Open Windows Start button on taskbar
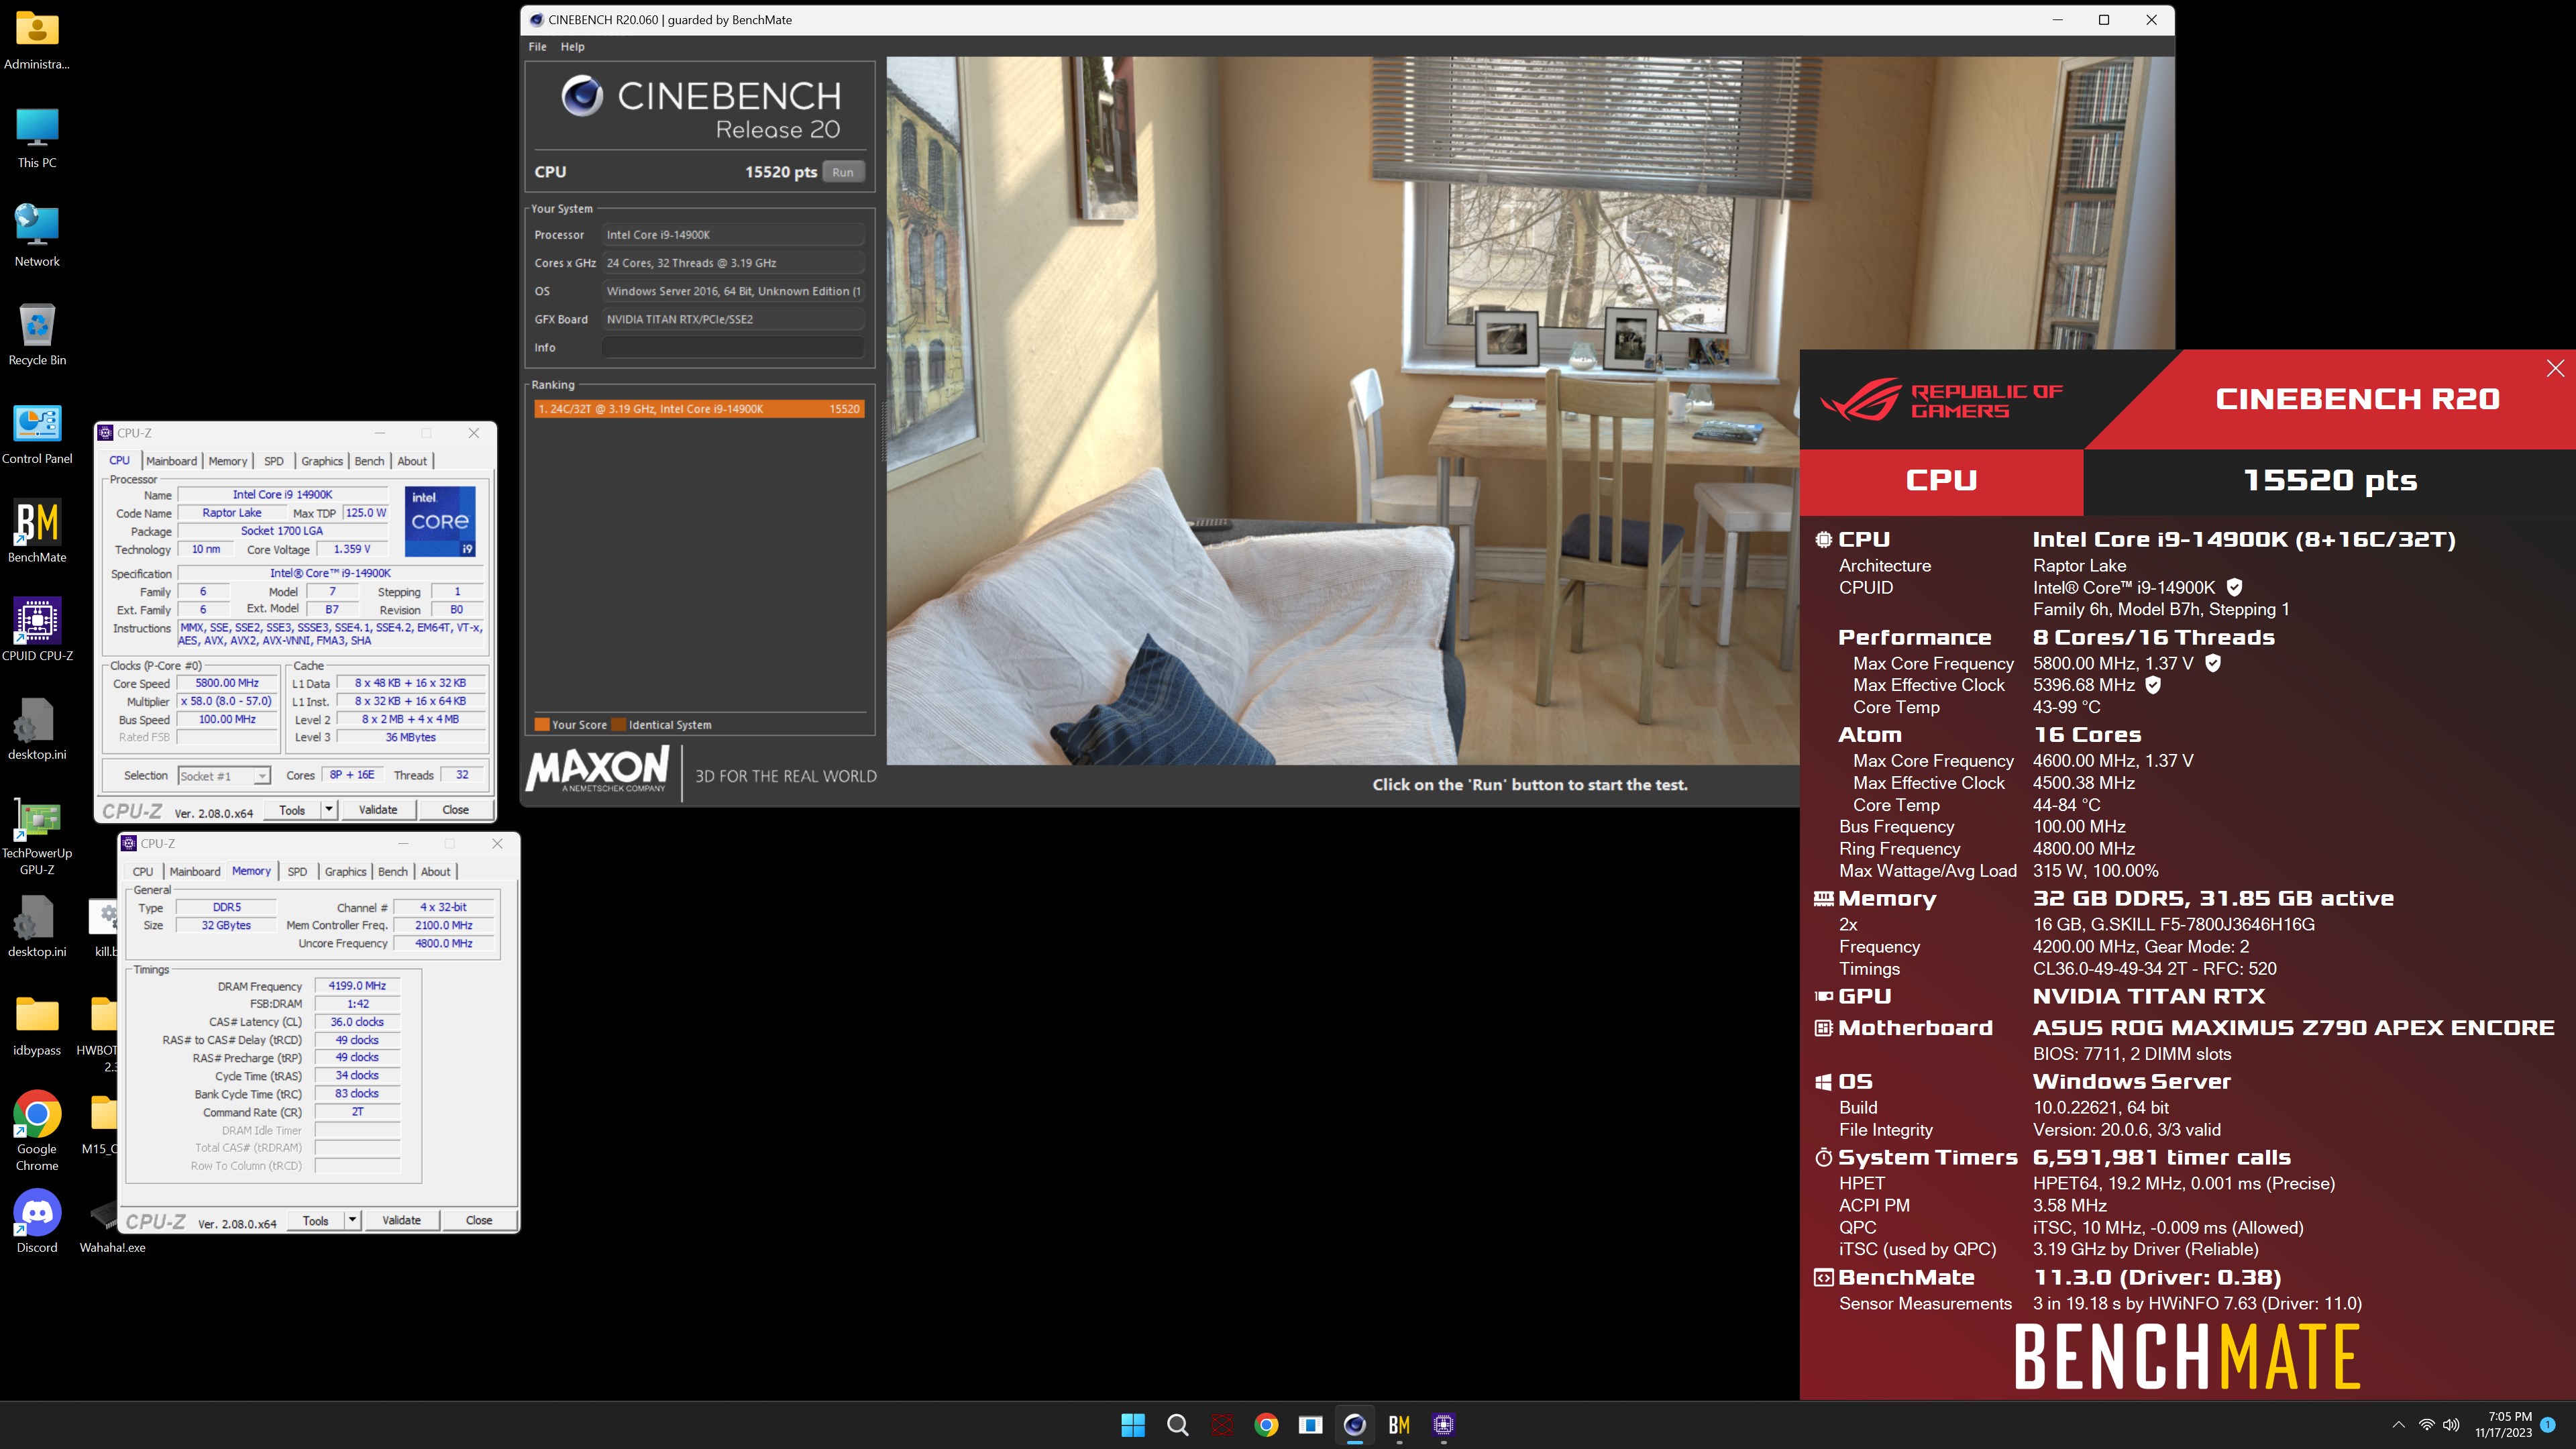2576x1449 pixels. click(1133, 1425)
